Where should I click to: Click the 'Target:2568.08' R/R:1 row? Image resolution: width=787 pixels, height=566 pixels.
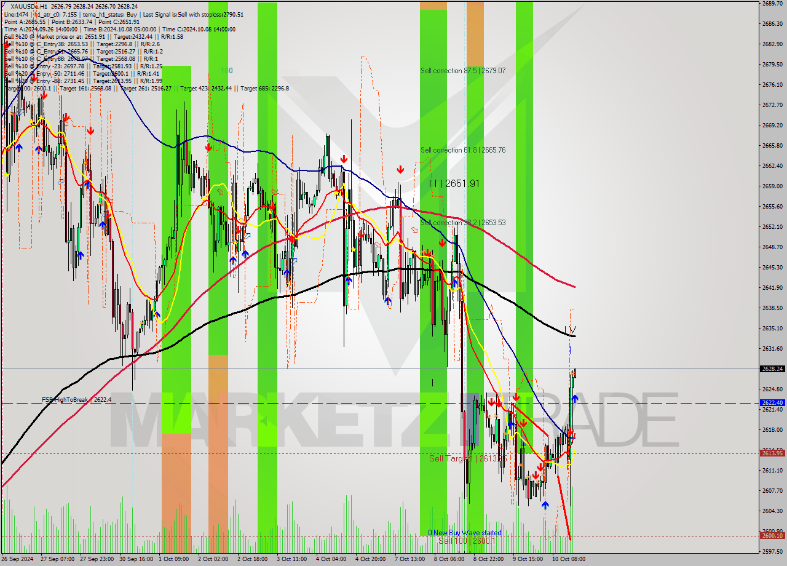(x=81, y=58)
